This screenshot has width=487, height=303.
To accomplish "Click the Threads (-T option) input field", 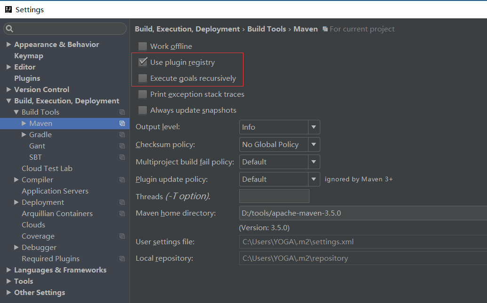I will pos(274,196).
